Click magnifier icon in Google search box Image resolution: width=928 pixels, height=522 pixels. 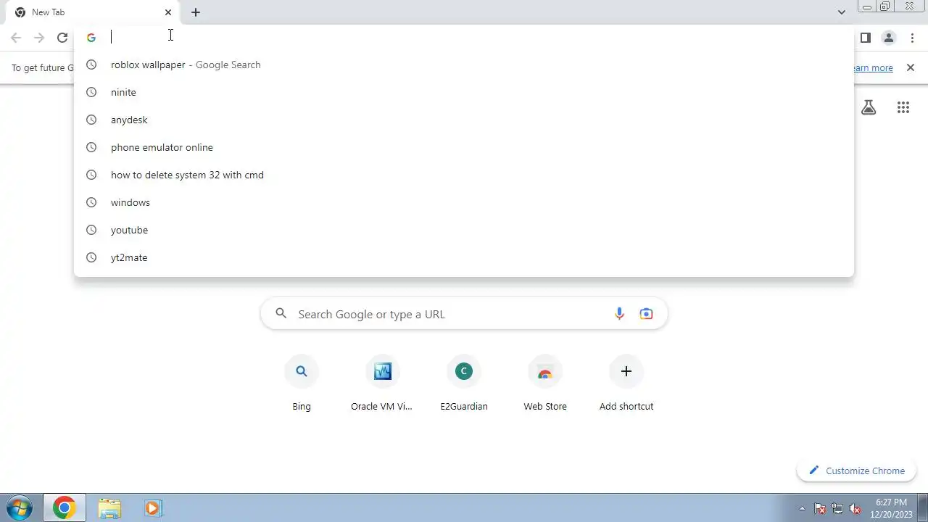click(x=281, y=314)
